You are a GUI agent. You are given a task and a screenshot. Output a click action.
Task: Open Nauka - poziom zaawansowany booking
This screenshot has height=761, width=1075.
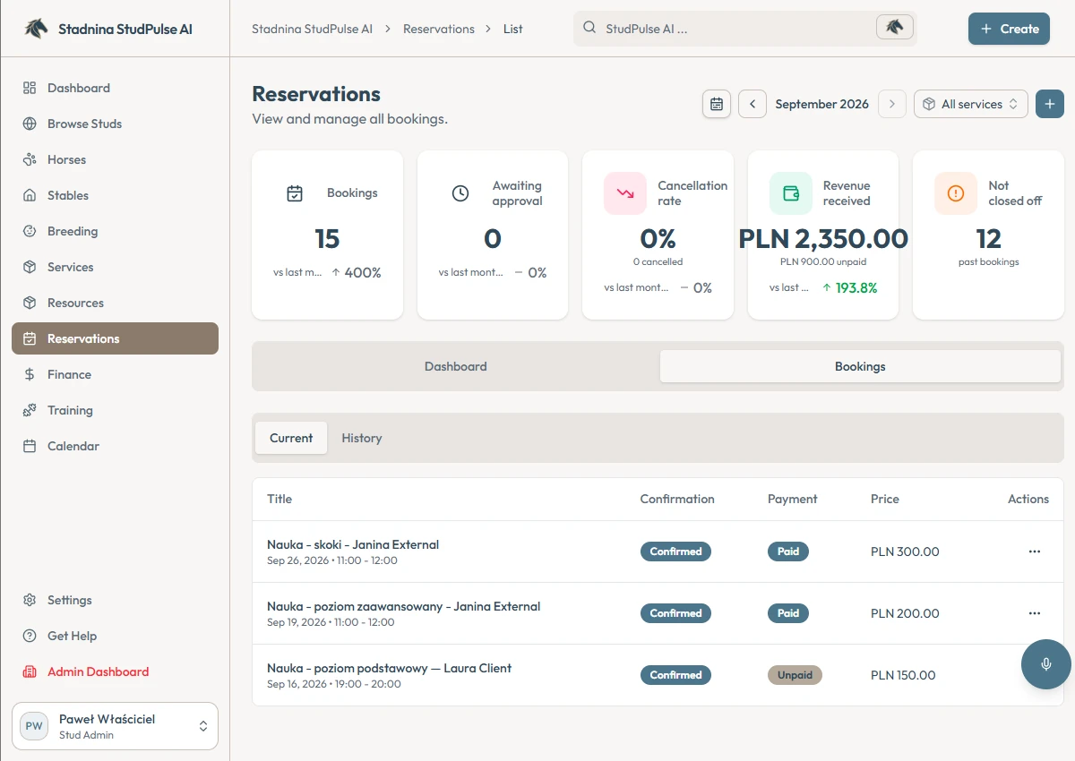[404, 606]
